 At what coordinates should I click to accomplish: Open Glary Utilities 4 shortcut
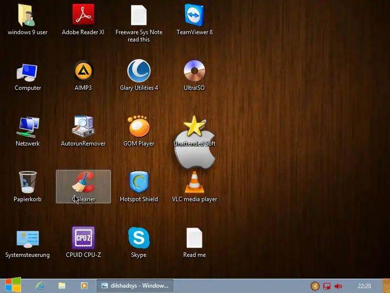coord(139,71)
